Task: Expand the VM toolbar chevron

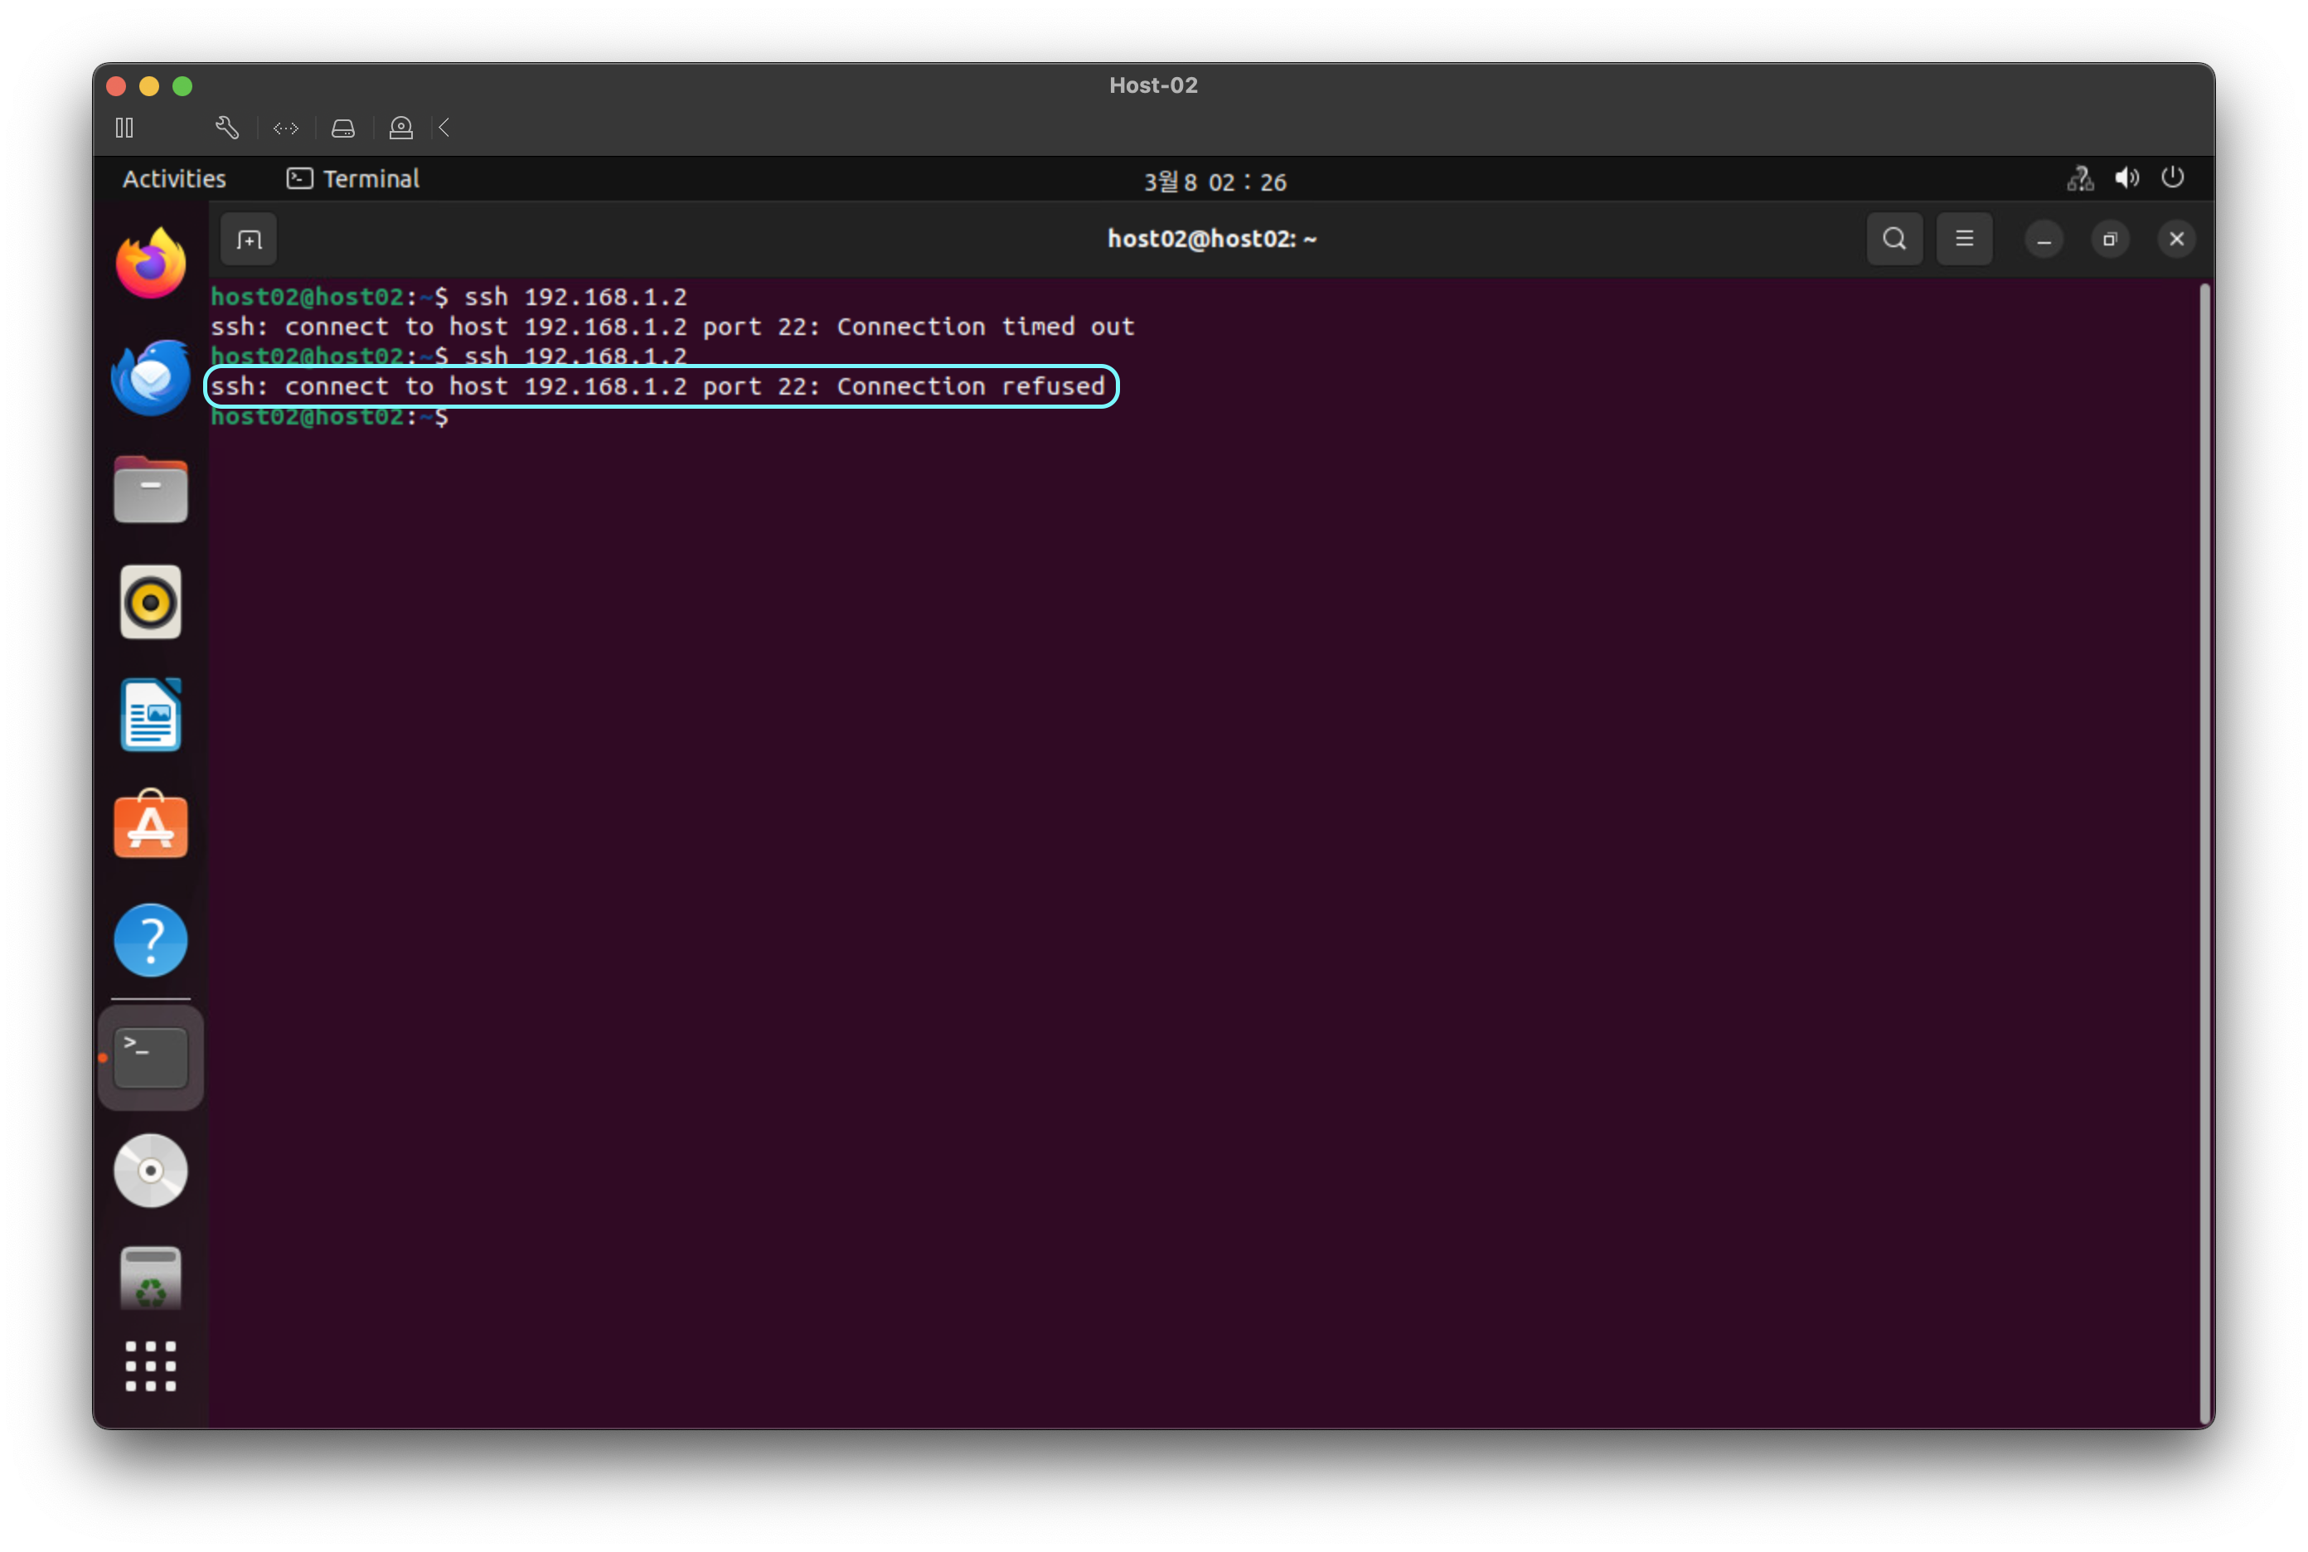Action: coord(444,128)
